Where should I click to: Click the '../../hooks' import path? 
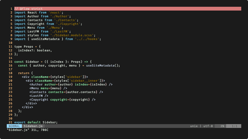pyautogui.click(x=87, y=39)
